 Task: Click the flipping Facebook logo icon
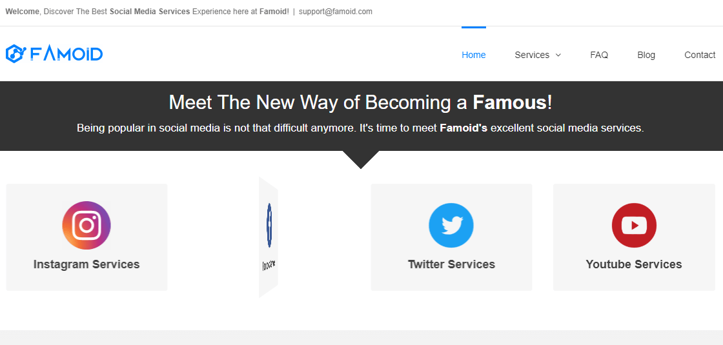coord(269,225)
